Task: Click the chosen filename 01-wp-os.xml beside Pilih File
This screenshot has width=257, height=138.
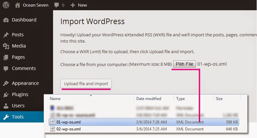Action: [x=212, y=64]
